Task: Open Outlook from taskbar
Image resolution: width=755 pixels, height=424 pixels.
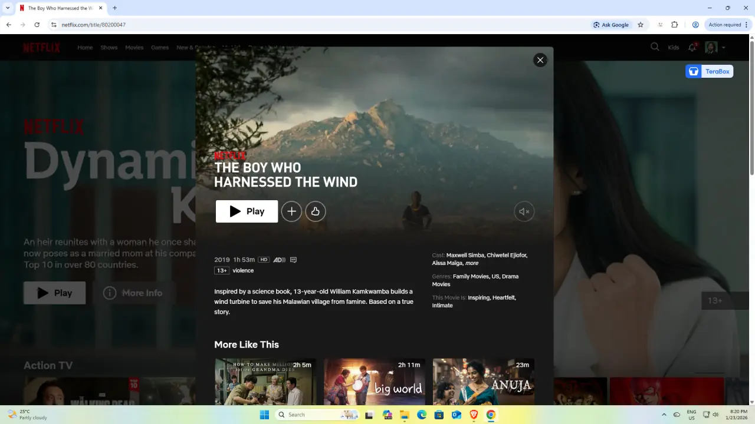Action: (456, 415)
